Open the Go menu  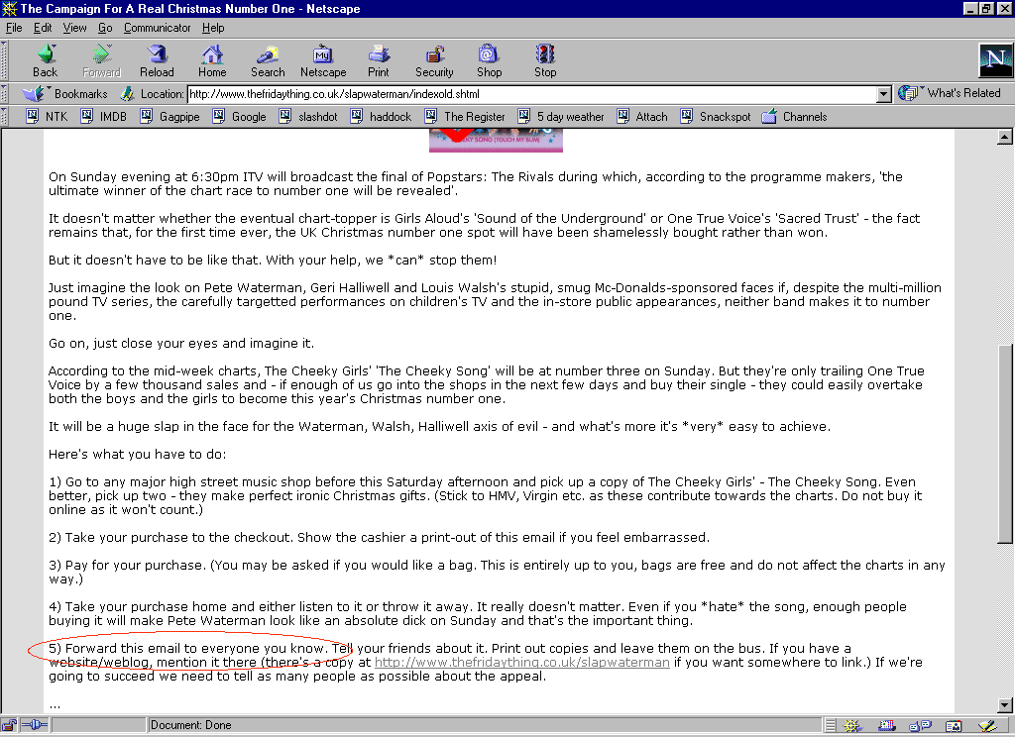105,28
